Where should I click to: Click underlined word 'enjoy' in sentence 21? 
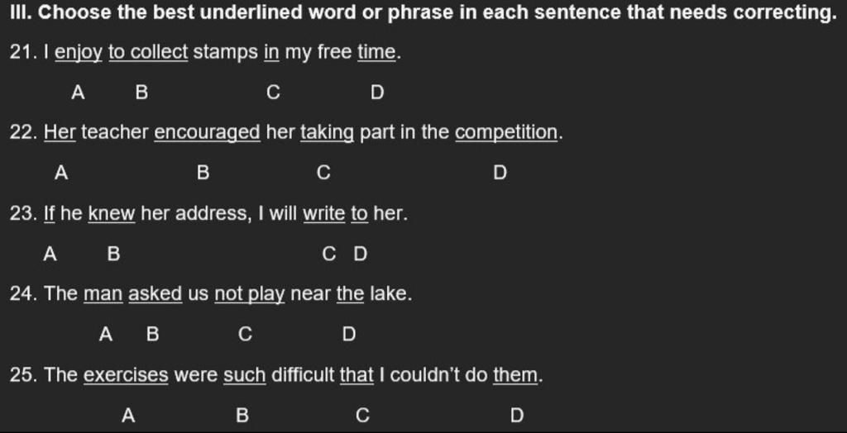tap(79, 54)
